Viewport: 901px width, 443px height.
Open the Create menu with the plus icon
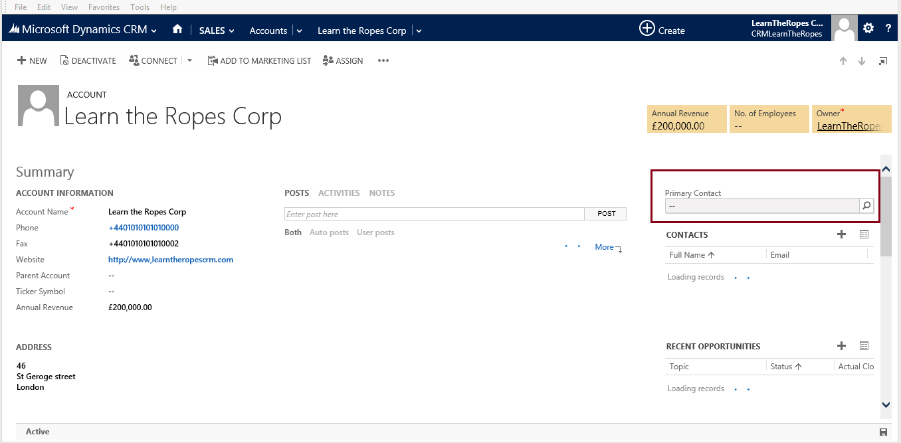(x=647, y=29)
